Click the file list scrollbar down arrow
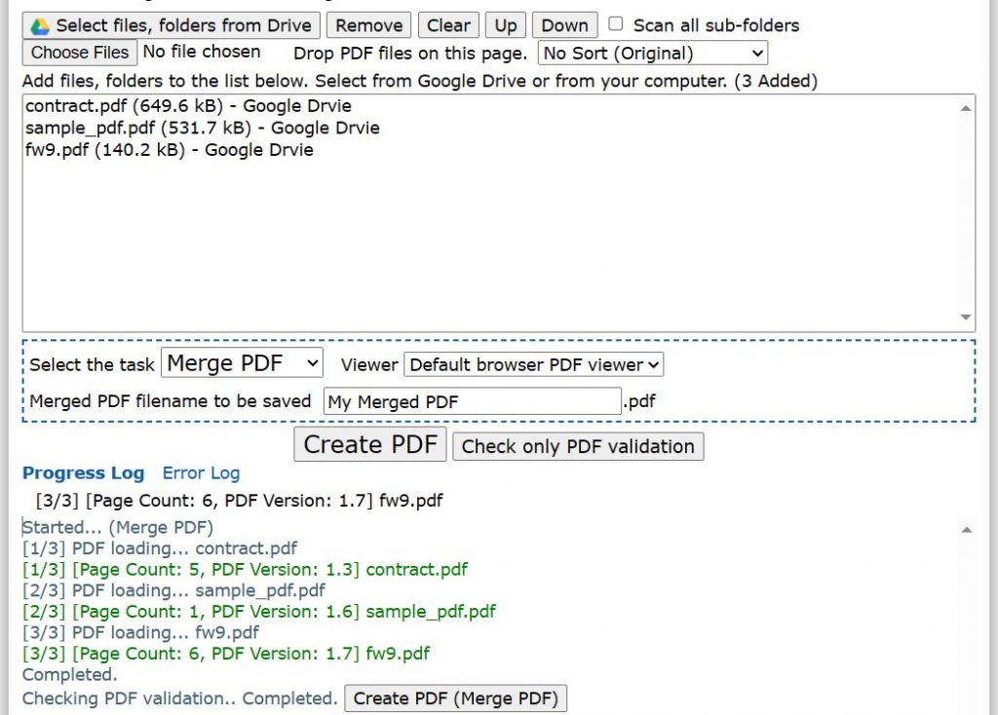998x715 pixels. pyautogui.click(x=967, y=319)
